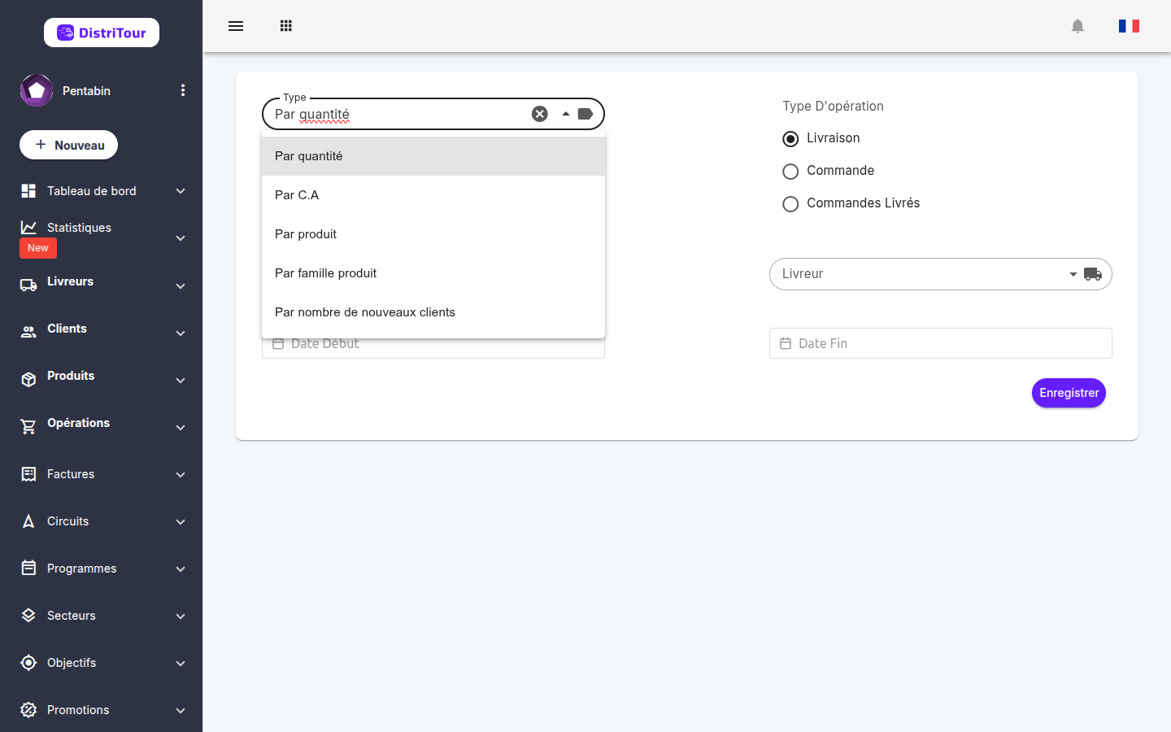Click the New badge under Statistiques
This screenshot has height=732, width=1171.
tap(38, 248)
